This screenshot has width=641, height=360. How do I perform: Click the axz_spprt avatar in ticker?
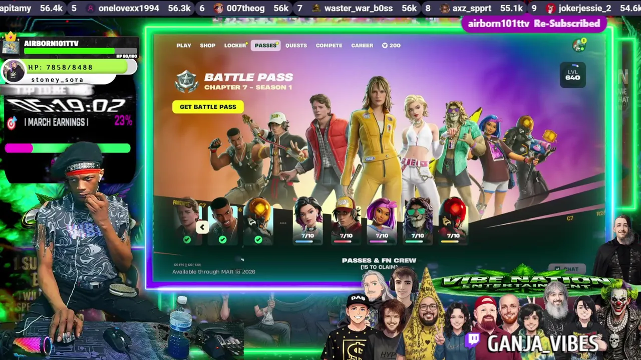[x=445, y=8]
